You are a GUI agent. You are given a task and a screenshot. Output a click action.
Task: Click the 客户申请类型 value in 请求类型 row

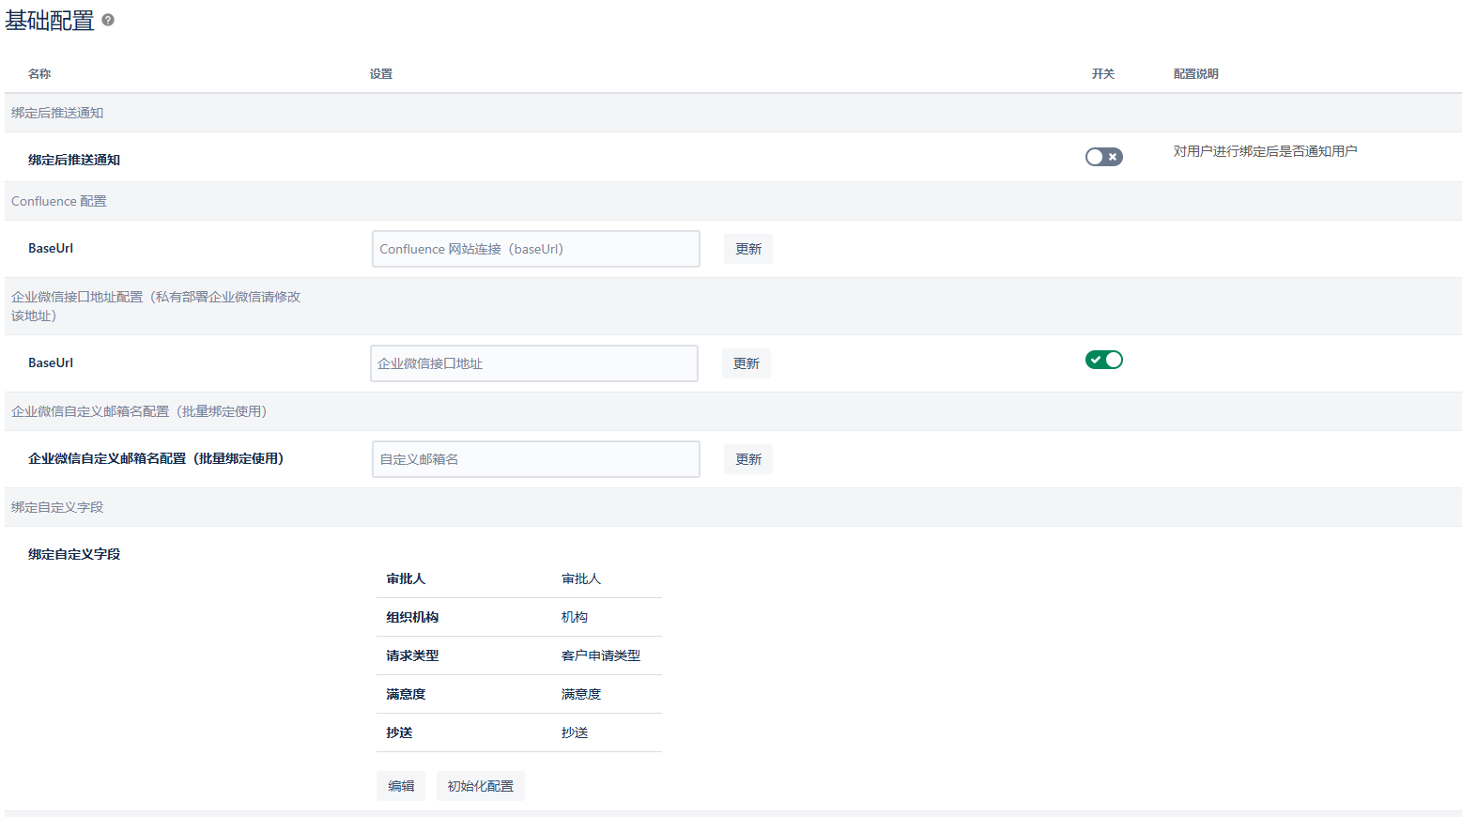click(600, 655)
